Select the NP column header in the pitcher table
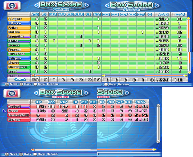Viewport: 193px width, 157px height. click(x=64, y=102)
